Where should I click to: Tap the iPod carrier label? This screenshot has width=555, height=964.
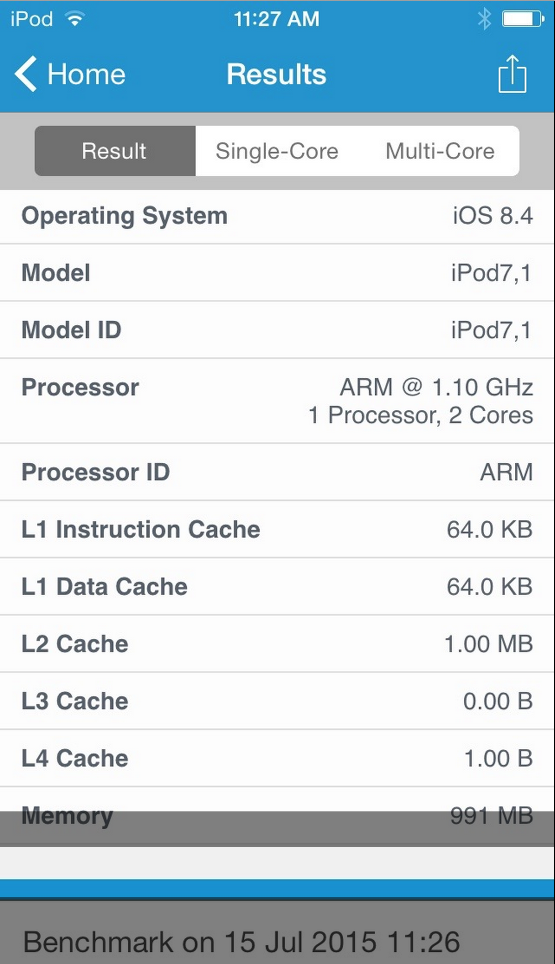pyautogui.click(x=30, y=18)
